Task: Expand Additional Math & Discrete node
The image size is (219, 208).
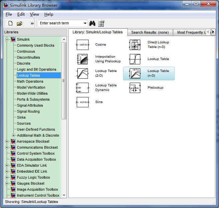Action: click(13, 135)
